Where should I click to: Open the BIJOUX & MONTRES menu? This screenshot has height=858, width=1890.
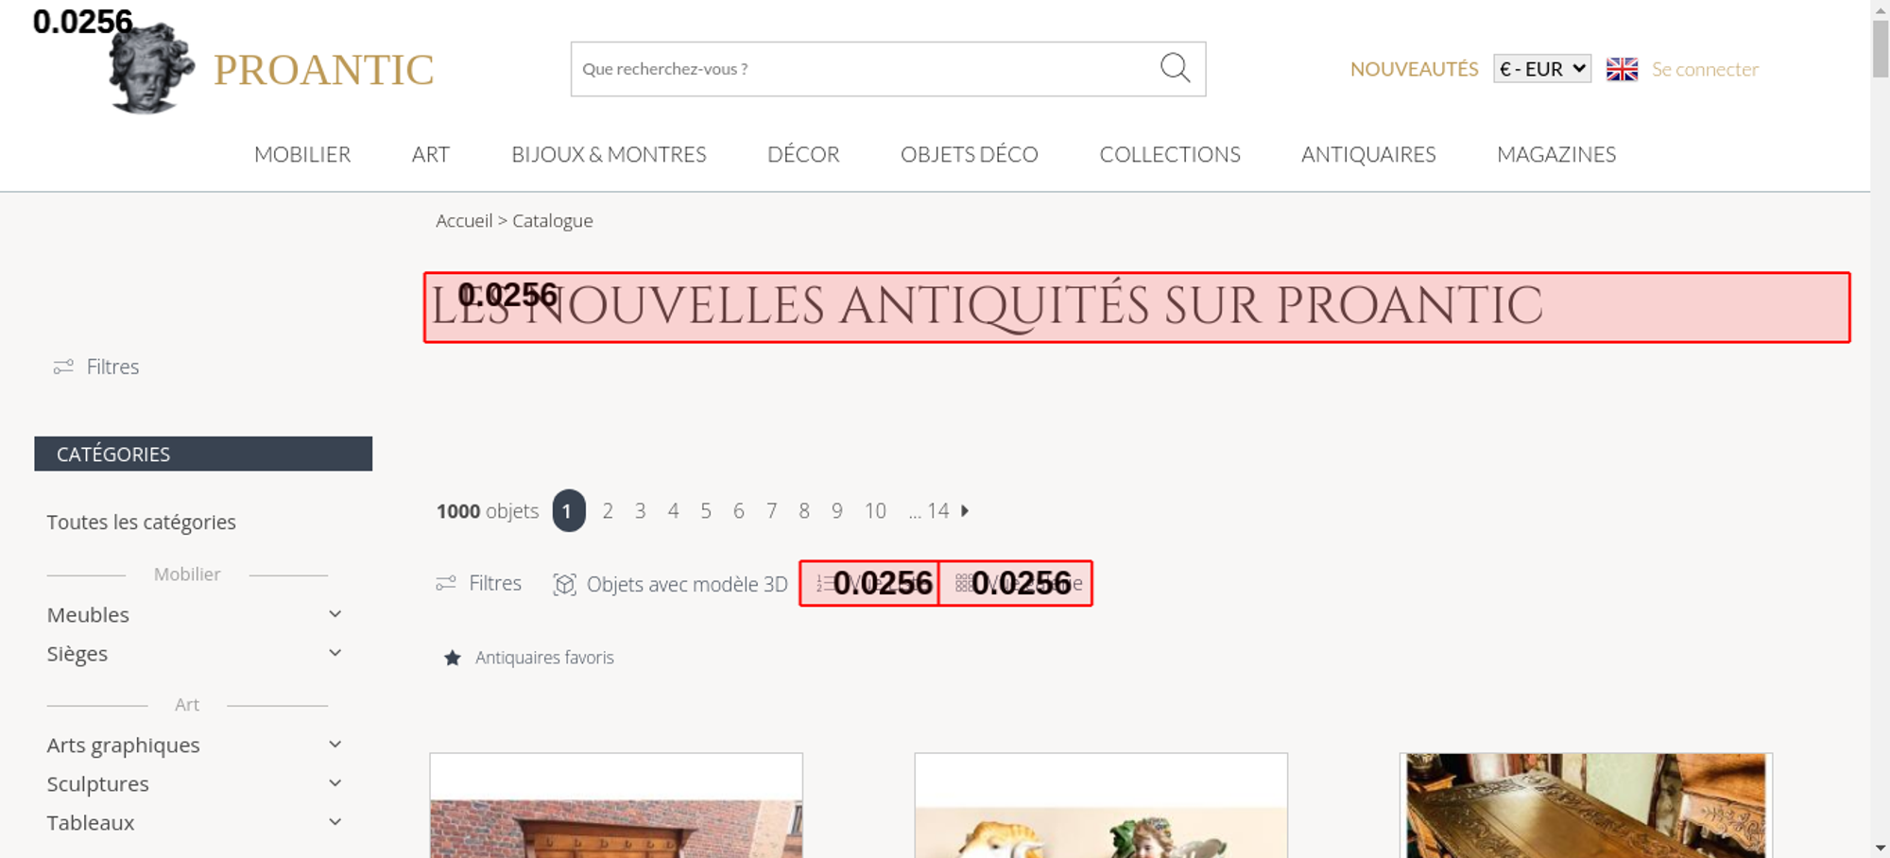coord(609,154)
